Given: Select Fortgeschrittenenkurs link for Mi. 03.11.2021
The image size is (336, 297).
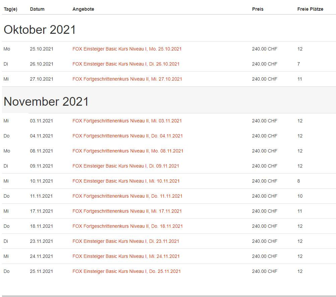Looking at the screenshot, I should tap(127, 121).
